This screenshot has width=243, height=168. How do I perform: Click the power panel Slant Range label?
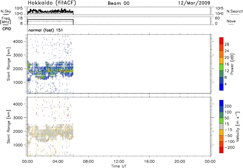click(9, 64)
